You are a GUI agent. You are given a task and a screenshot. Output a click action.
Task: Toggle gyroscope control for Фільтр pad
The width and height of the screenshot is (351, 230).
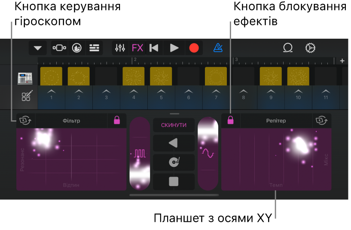[25, 120]
